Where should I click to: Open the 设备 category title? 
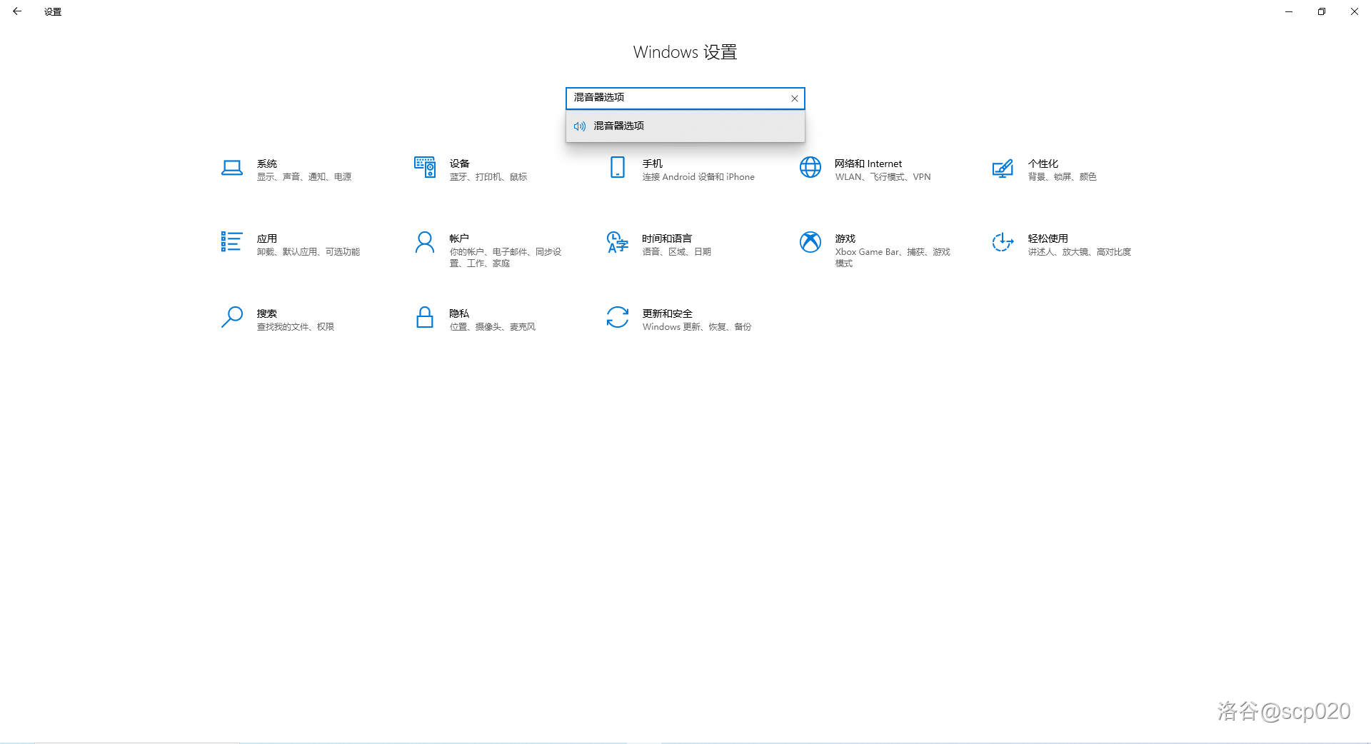click(460, 164)
